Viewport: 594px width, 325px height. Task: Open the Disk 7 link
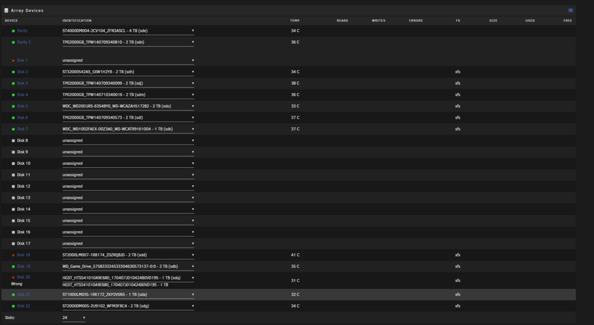(x=23, y=129)
